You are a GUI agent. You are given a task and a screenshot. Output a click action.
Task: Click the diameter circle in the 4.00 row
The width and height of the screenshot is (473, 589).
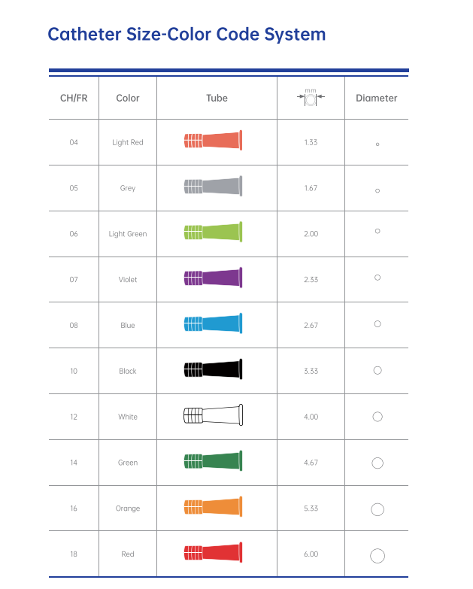click(x=377, y=417)
